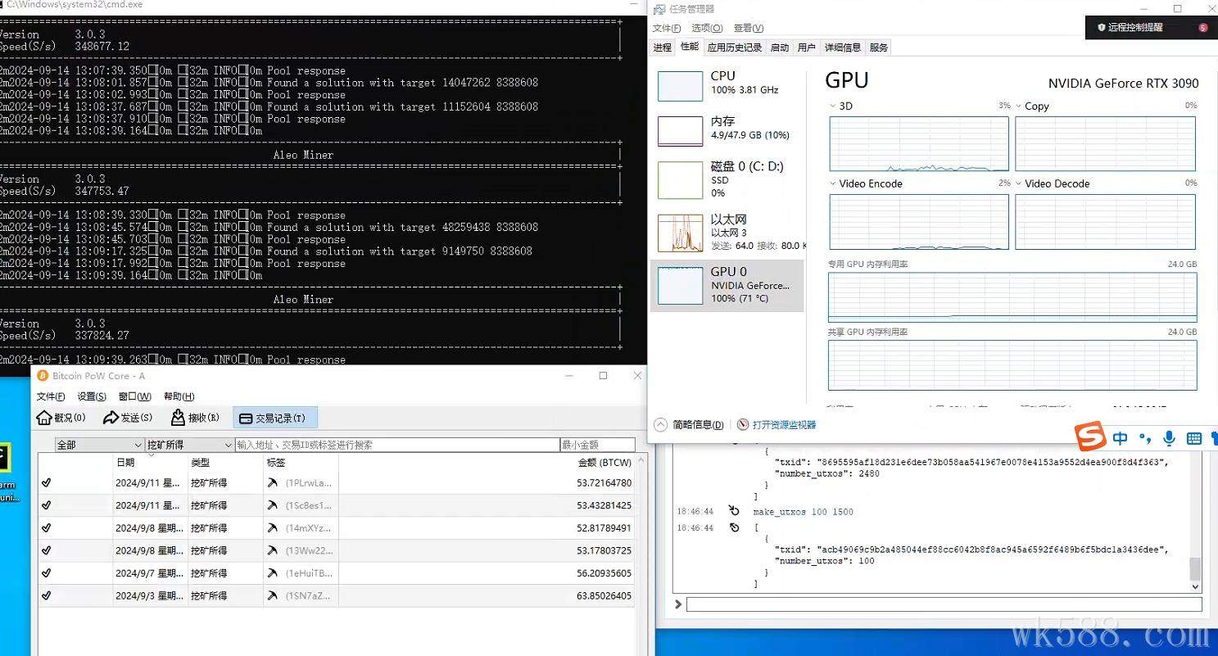Click the confirmed checkmark icon of the 53.43281425 row

tap(46, 505)
